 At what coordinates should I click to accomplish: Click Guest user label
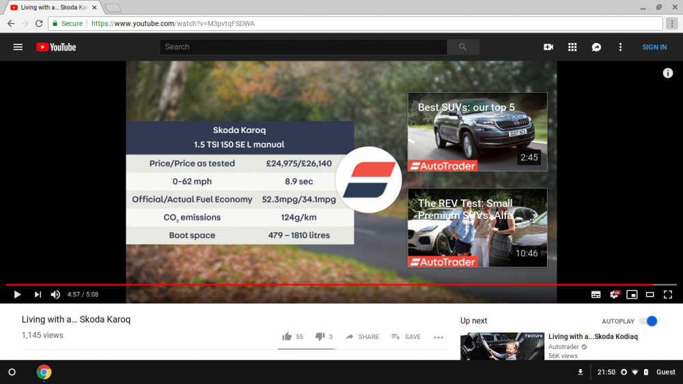coord(665,372)
